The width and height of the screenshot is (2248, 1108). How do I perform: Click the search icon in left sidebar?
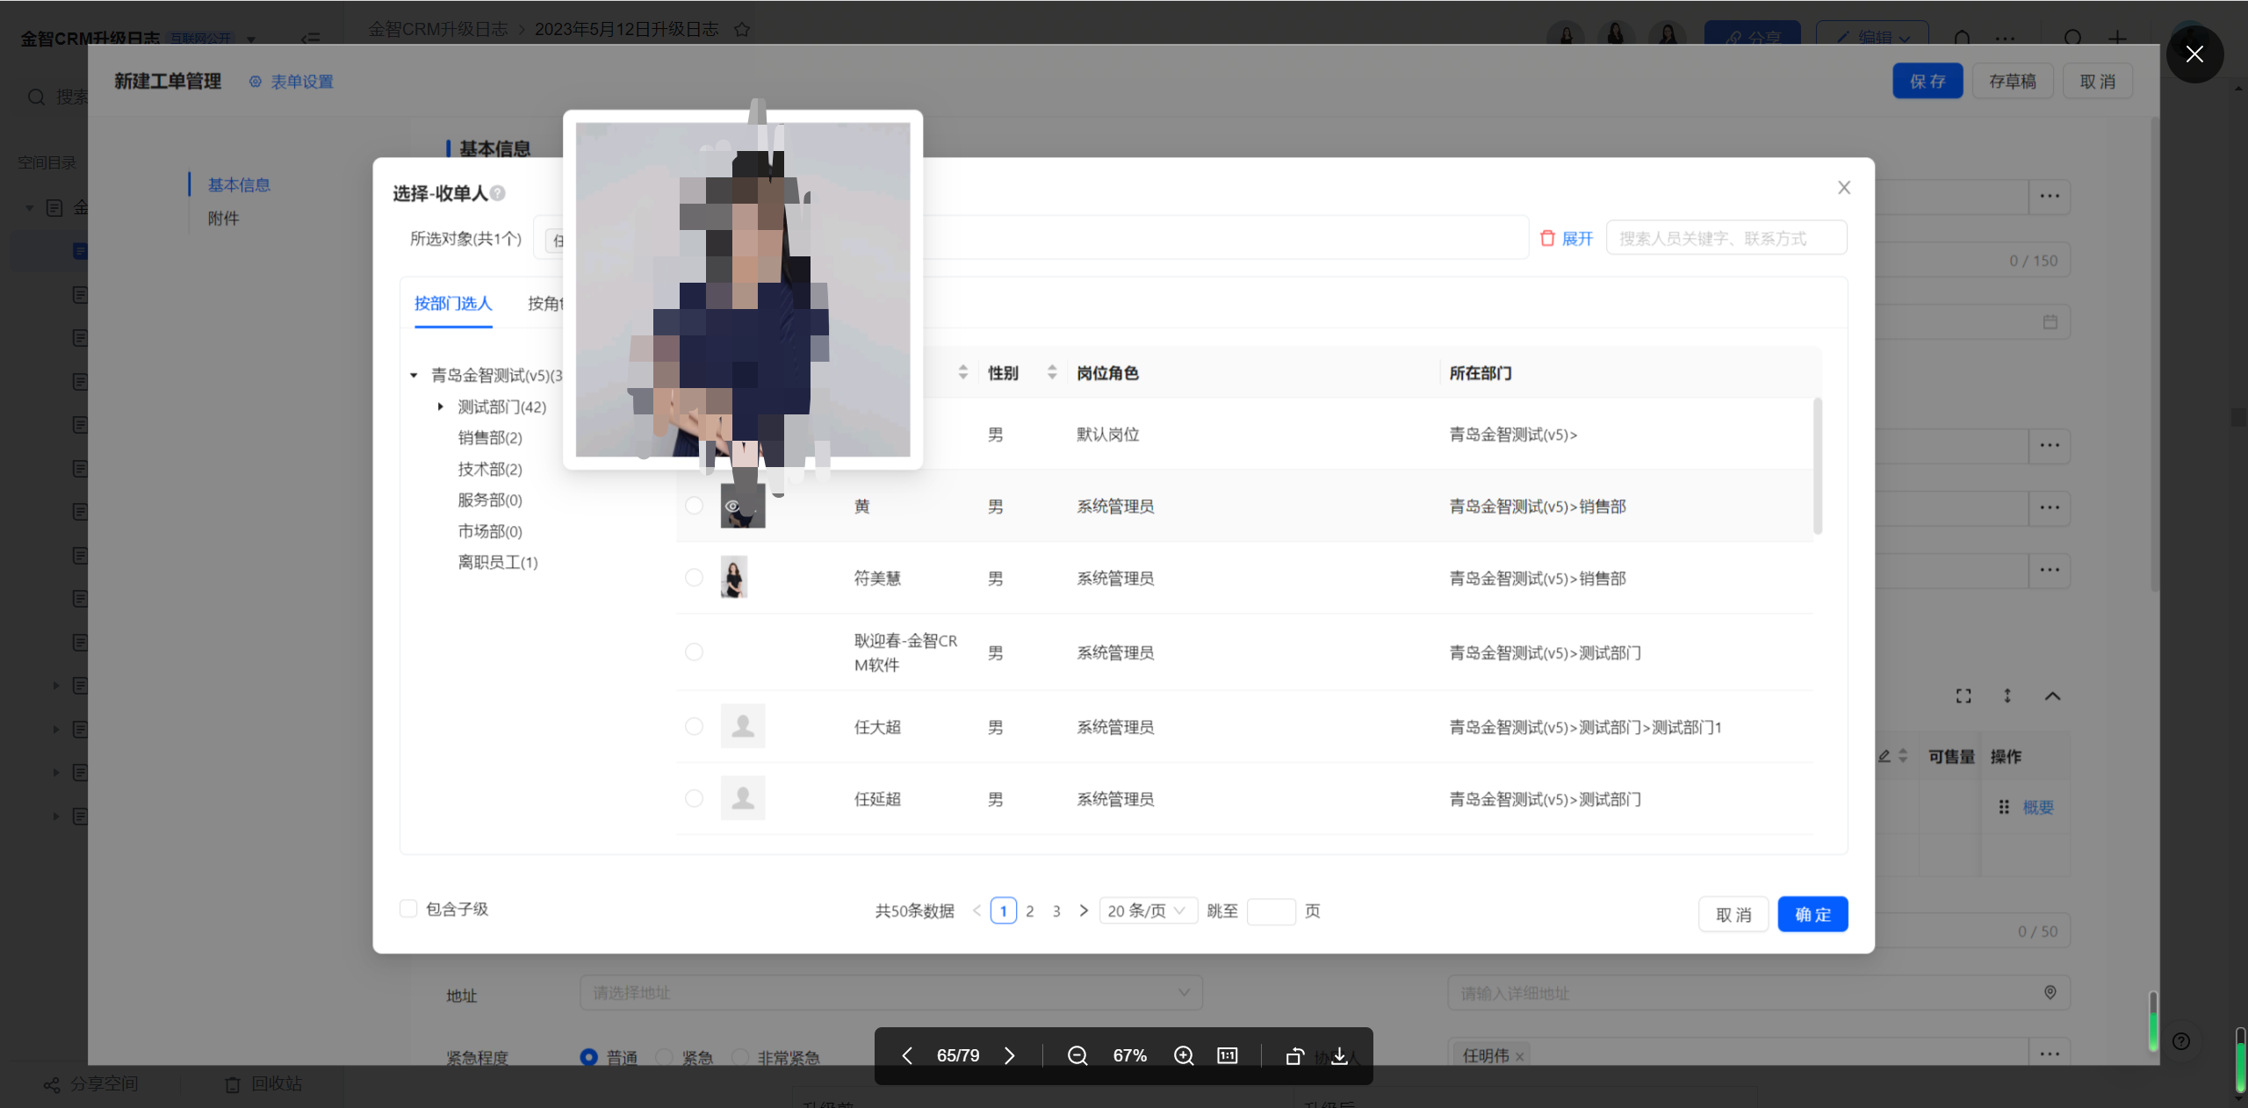(36, 97)
